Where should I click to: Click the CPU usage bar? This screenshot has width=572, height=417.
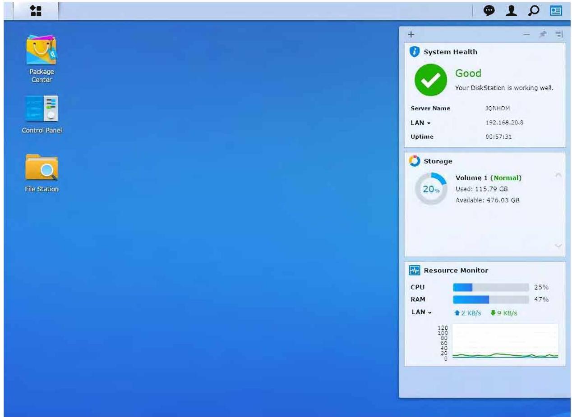pos(490,287)
